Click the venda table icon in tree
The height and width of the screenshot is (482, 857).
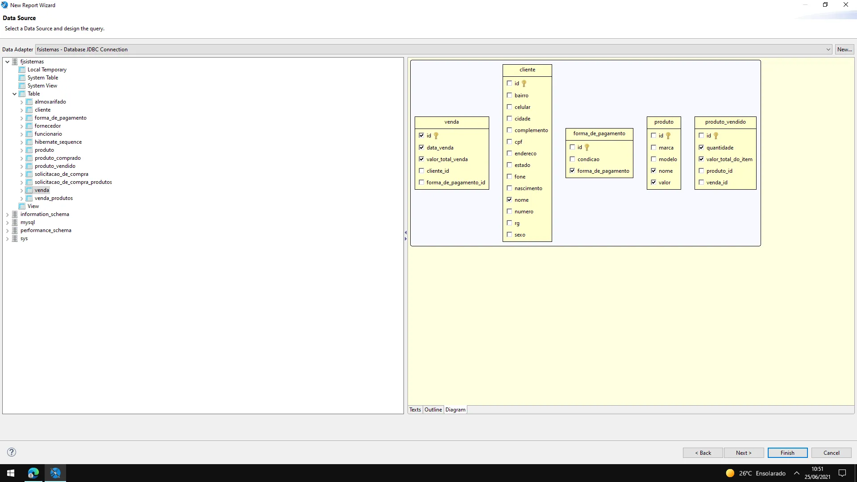29,190
